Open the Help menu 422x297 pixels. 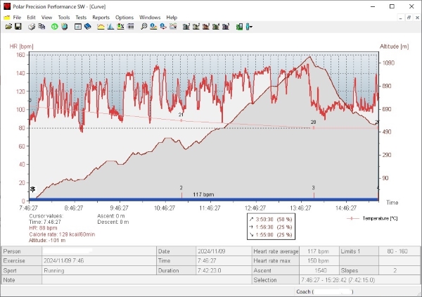click(172, 17)
